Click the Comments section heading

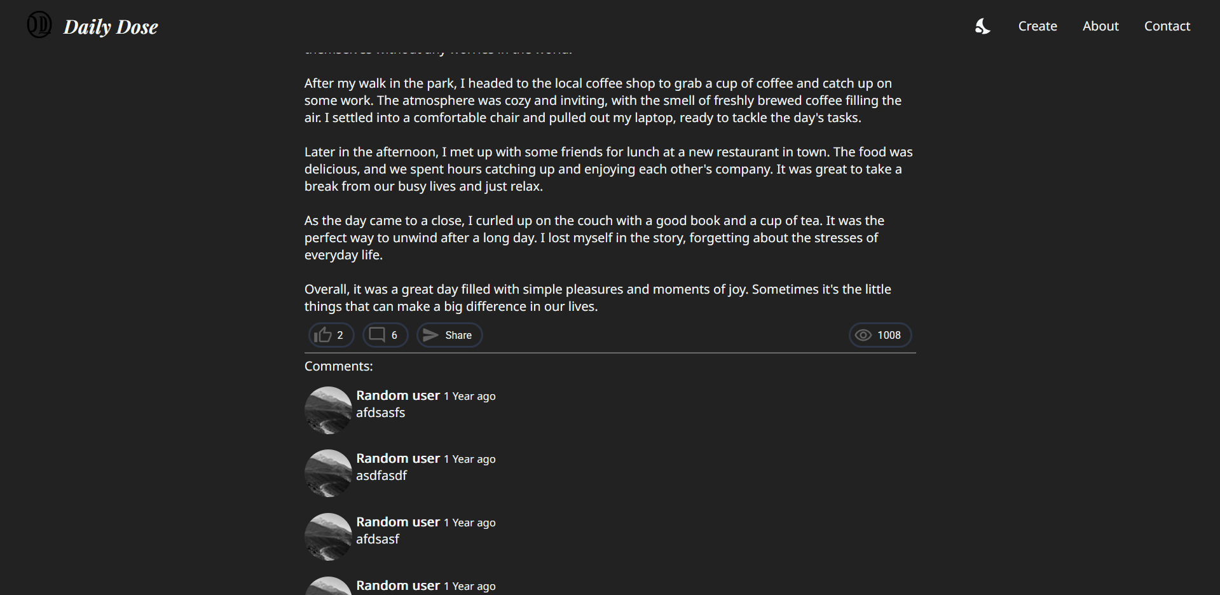338,366
